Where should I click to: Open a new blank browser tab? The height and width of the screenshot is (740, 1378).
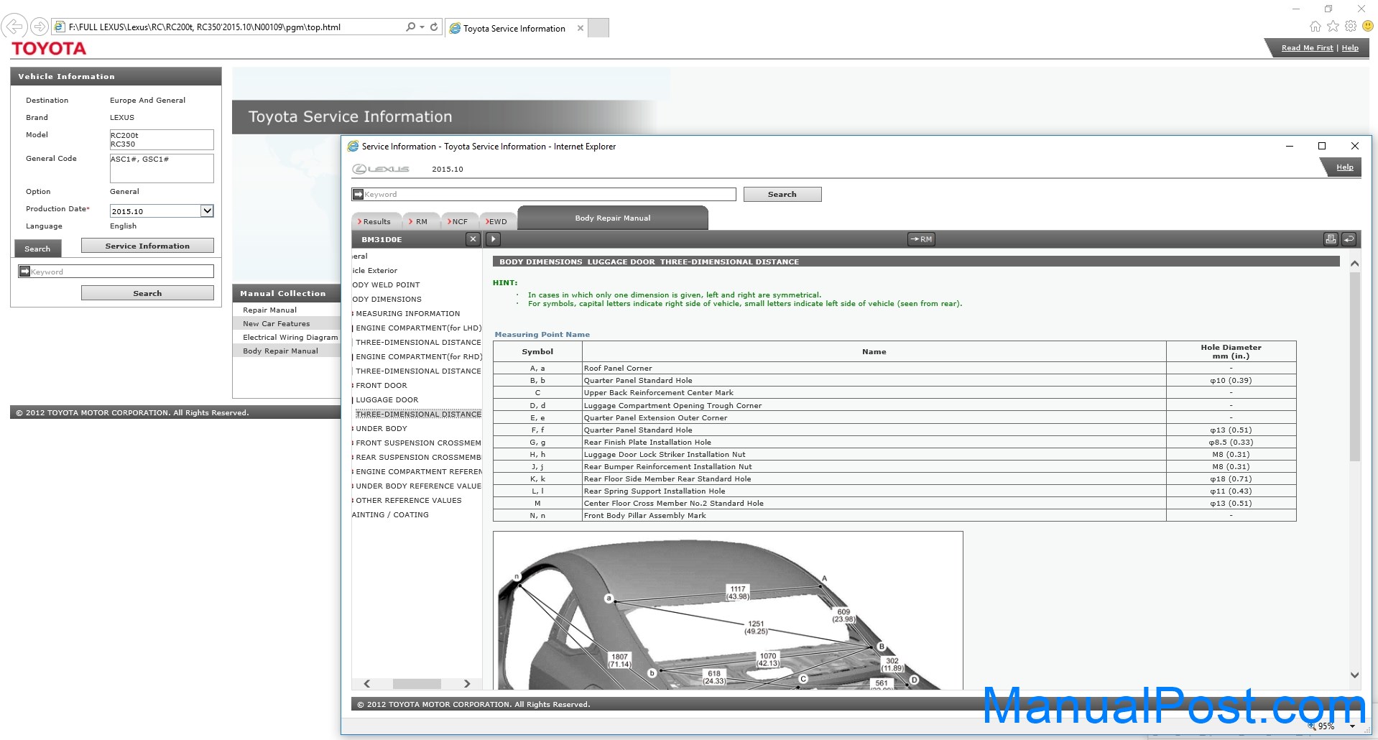click(598, 28)
